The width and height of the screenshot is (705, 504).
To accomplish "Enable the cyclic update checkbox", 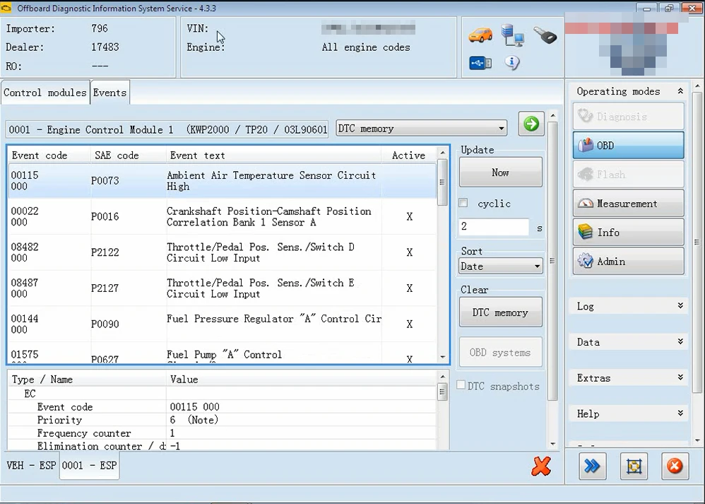I will (x=463, y=203).
